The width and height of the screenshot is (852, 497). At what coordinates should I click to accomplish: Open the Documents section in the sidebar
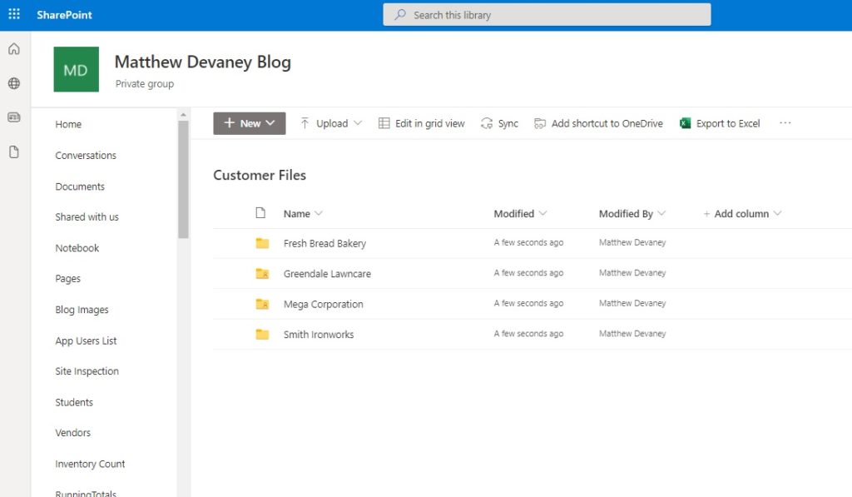[x=80, y=186]
